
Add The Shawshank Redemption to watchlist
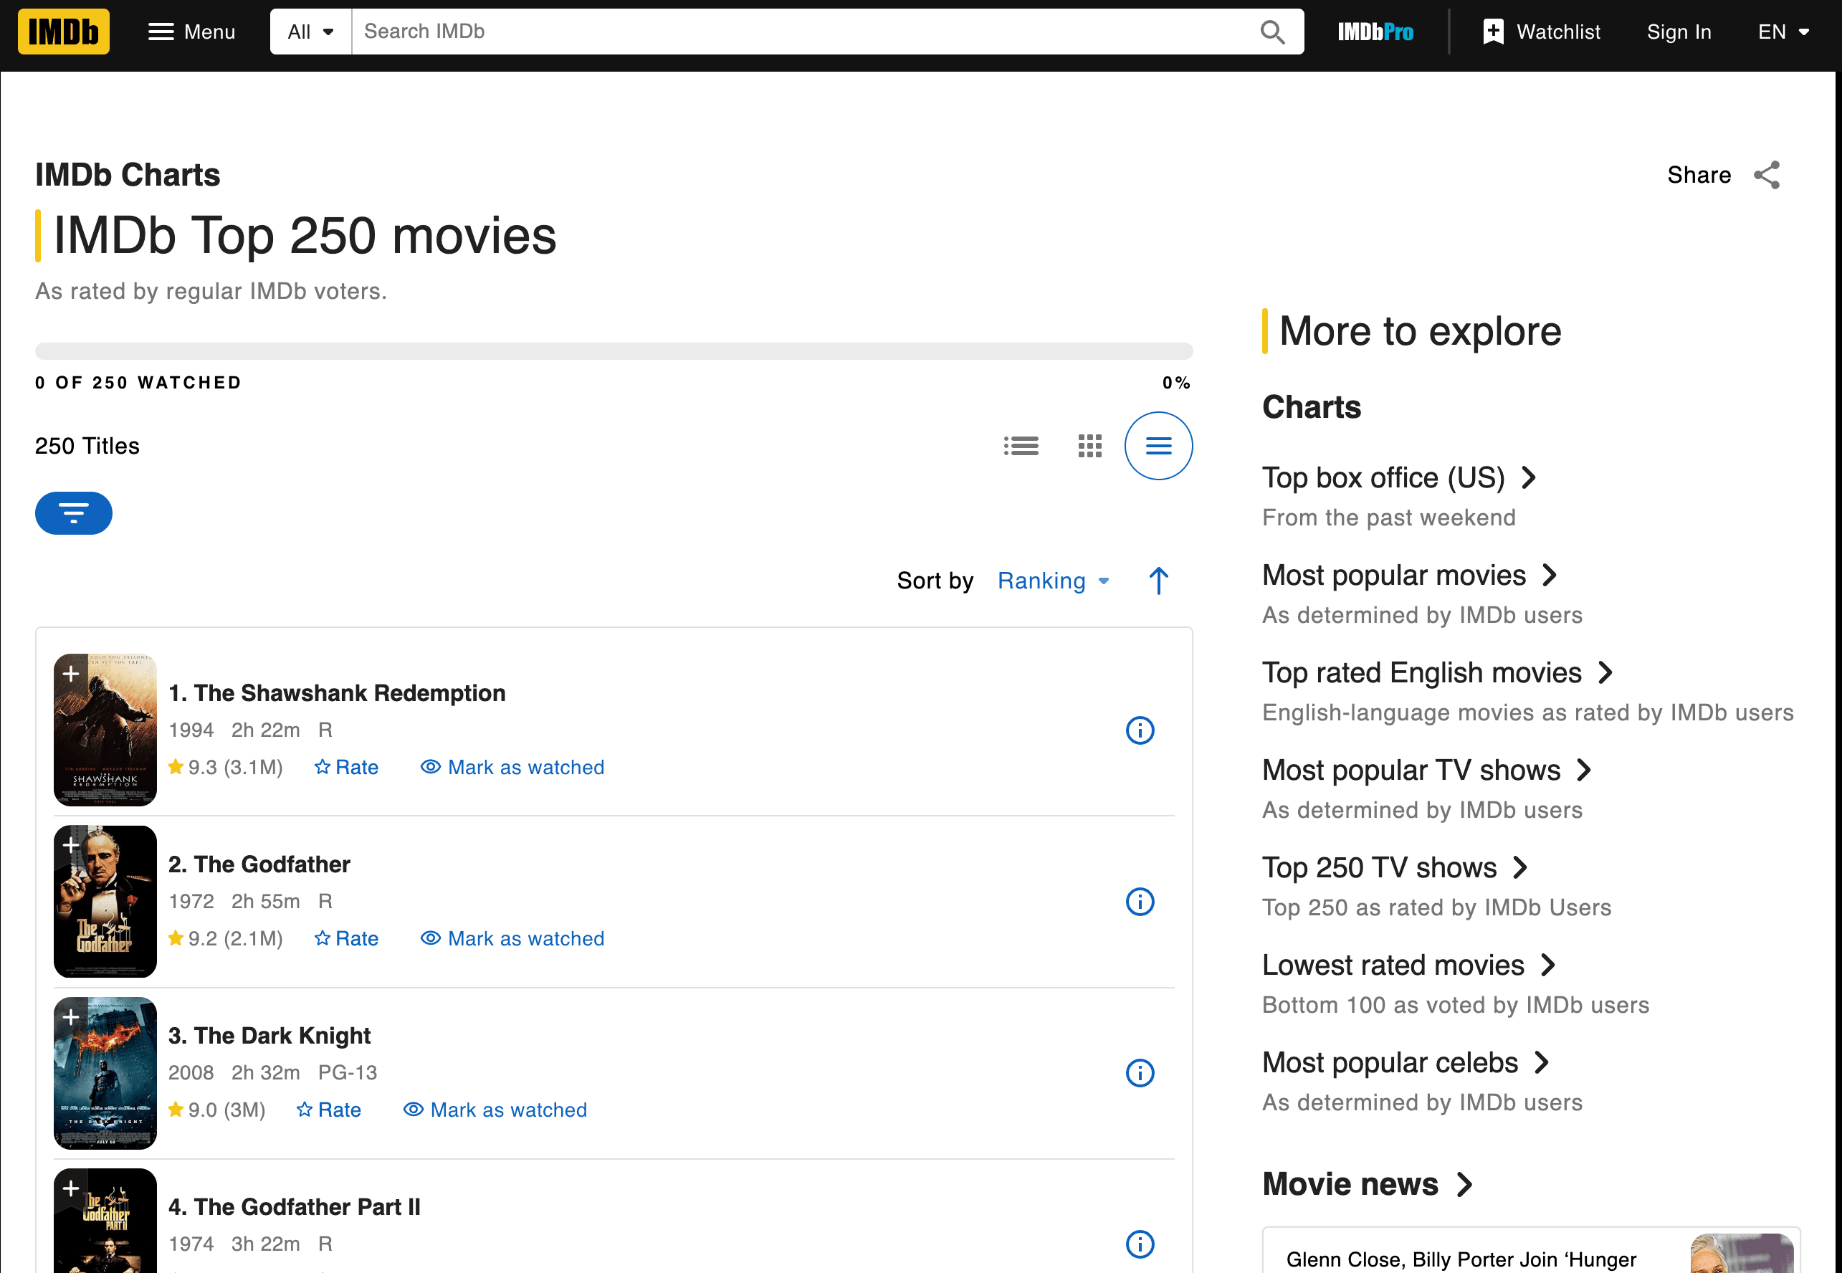[x=70, y=674]
